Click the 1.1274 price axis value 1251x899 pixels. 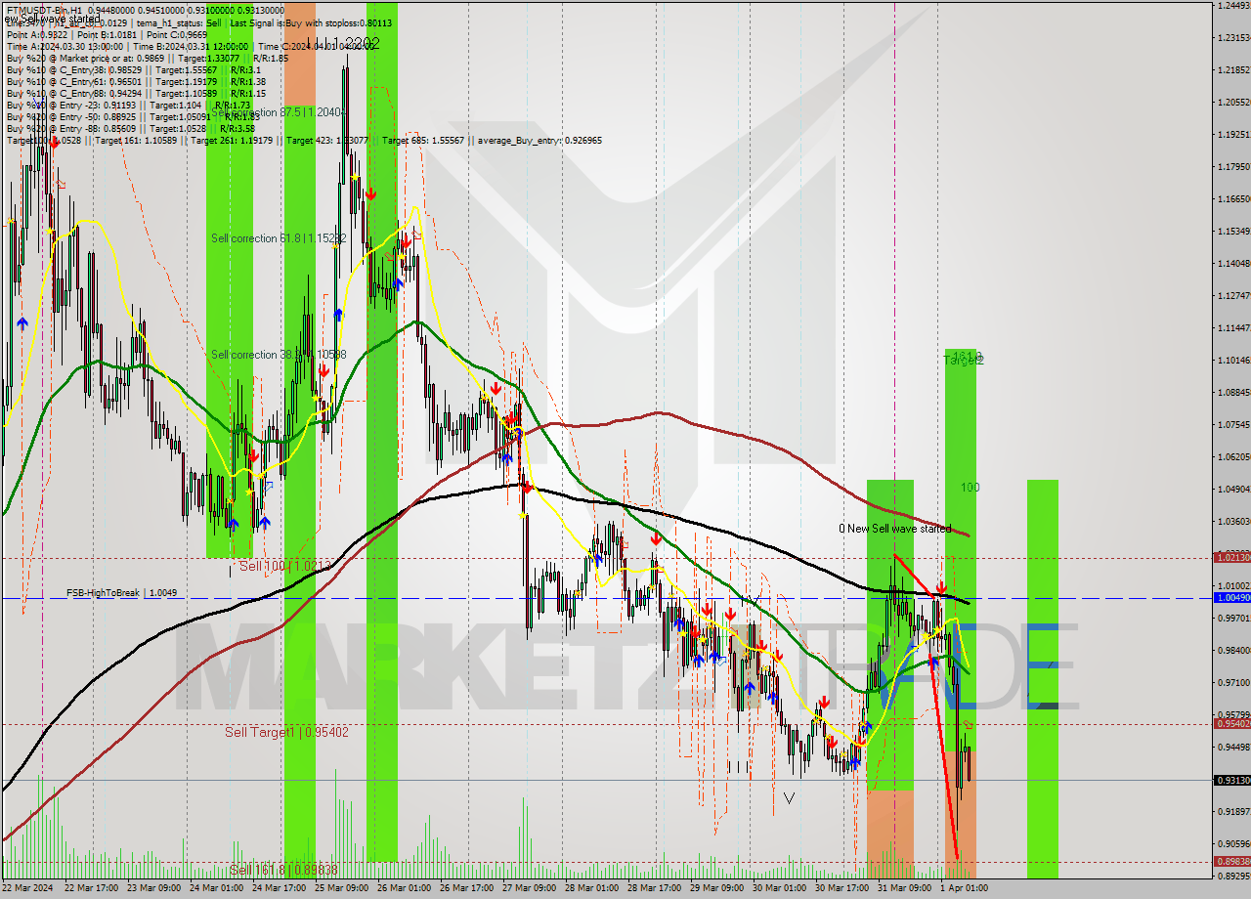tap(1232, 295)
